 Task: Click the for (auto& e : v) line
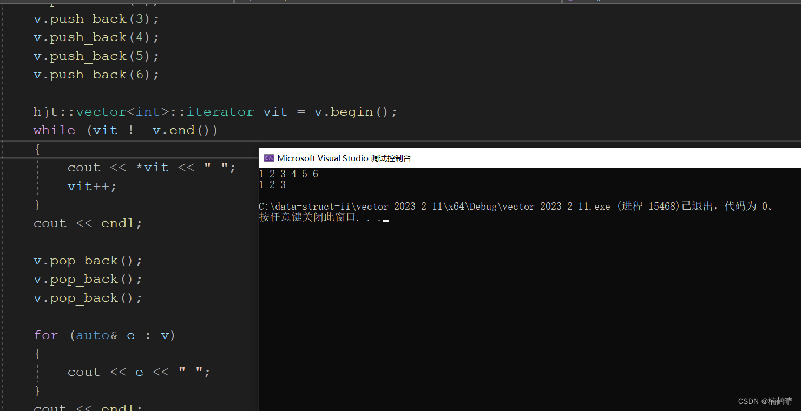[x=104, y=335]
